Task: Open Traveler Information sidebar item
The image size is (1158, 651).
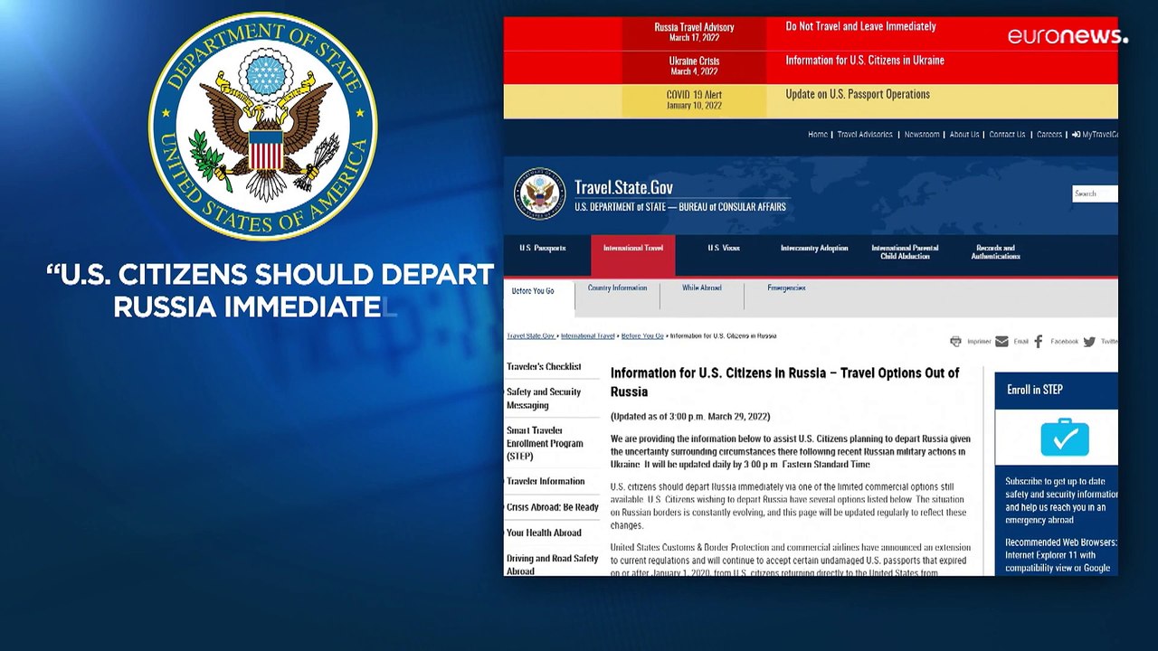Action: tap(546, 482)
